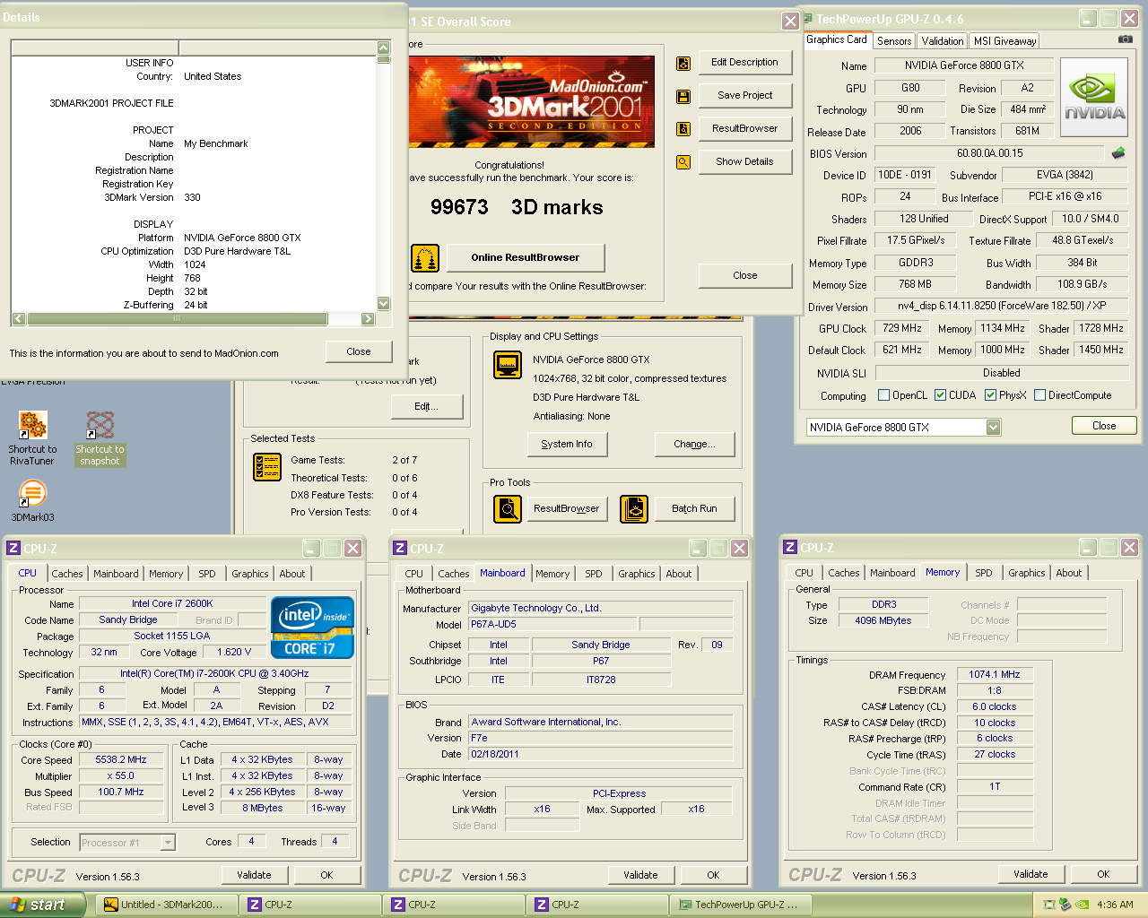Open the Caches tab in CPU-Z CPU window
Screen dimensions: 1148x918
67,574
